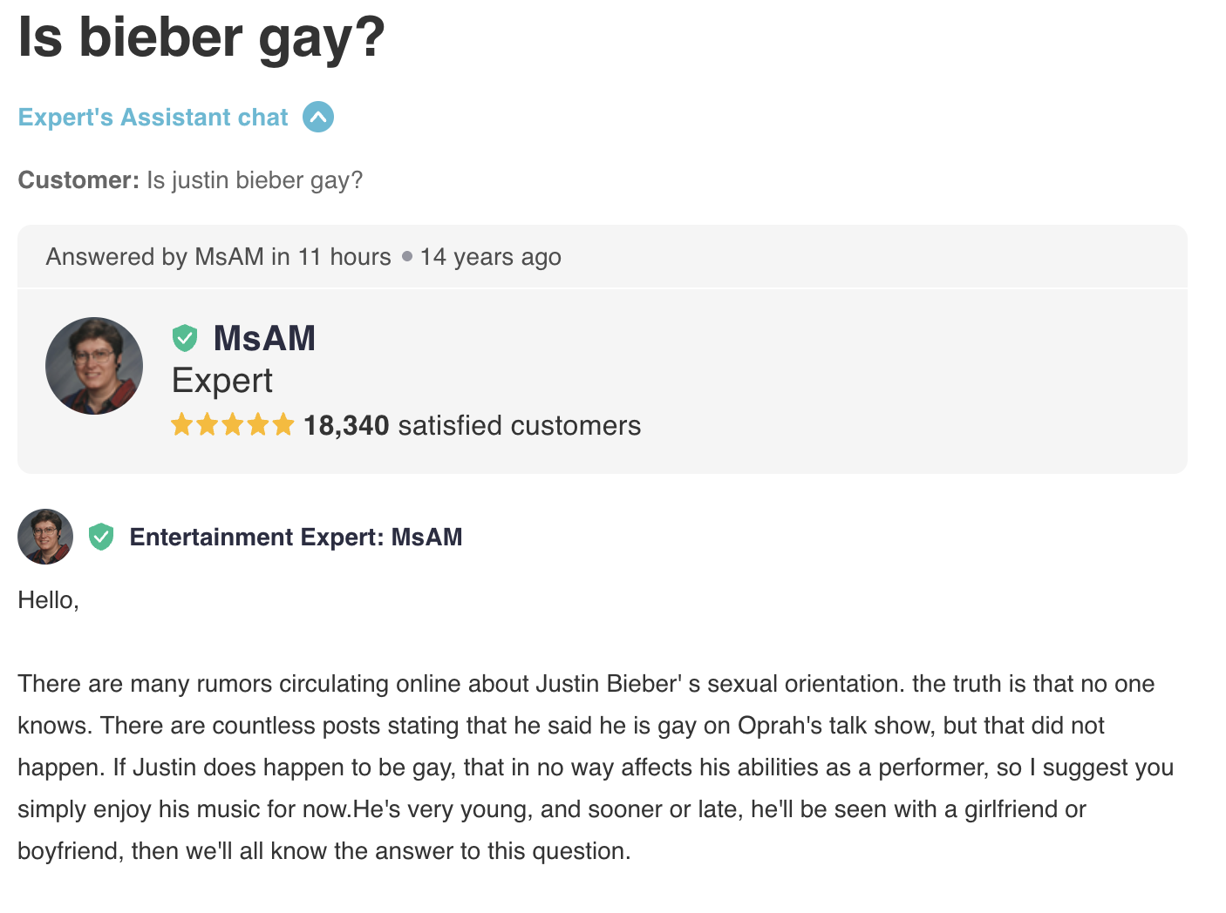Click the 'Is bieber gay?' page heading
Viewport: 1226px width, 913px height.
tap(201, 38)
